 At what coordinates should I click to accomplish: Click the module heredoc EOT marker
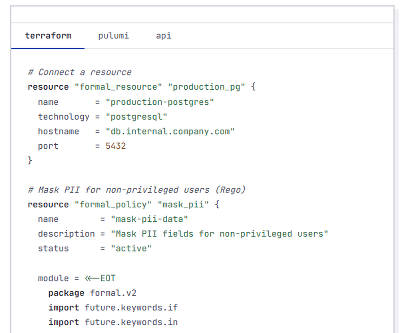pyautogui.click(x=100, y=278)
